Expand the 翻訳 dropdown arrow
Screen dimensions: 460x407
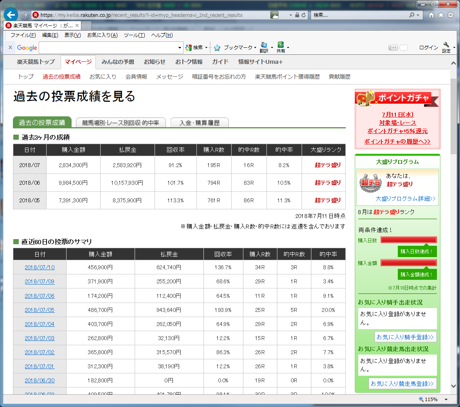pyautogui.click(x=272, y=47)
